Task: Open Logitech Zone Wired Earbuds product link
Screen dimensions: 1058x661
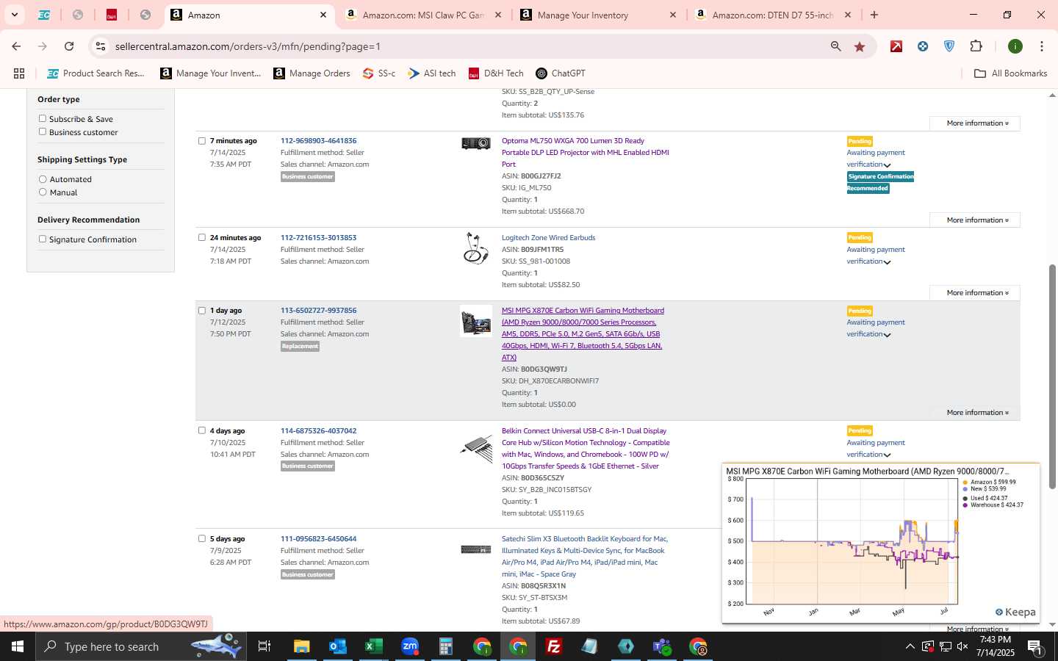Action: (x=548, y=237)
